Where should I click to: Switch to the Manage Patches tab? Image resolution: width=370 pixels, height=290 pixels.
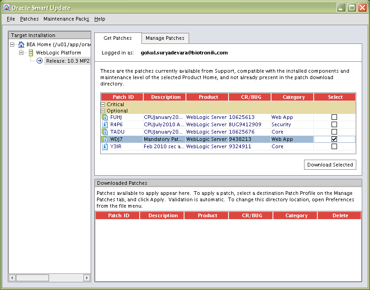(x=165, y=38)
